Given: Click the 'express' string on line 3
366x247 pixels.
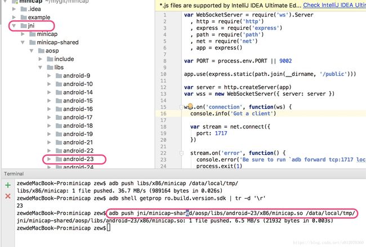Looking at the screenshot, I should click(265, 28).
